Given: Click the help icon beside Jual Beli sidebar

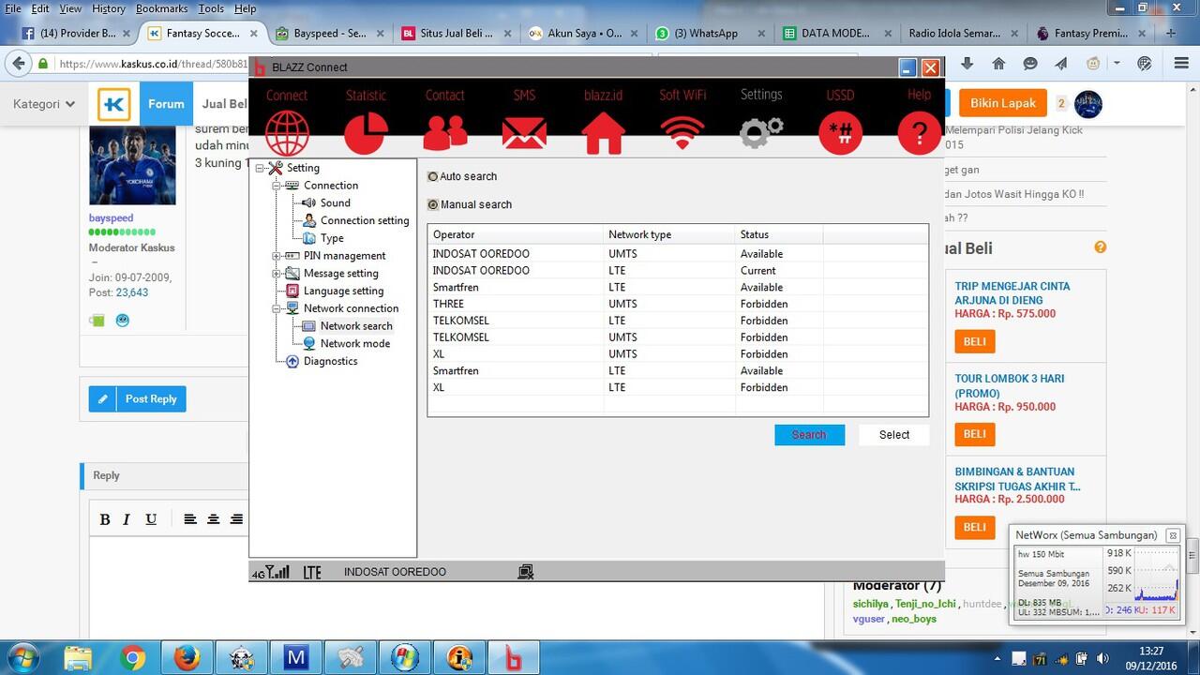Looking at the screenshot, I should tap(1100, 247).
